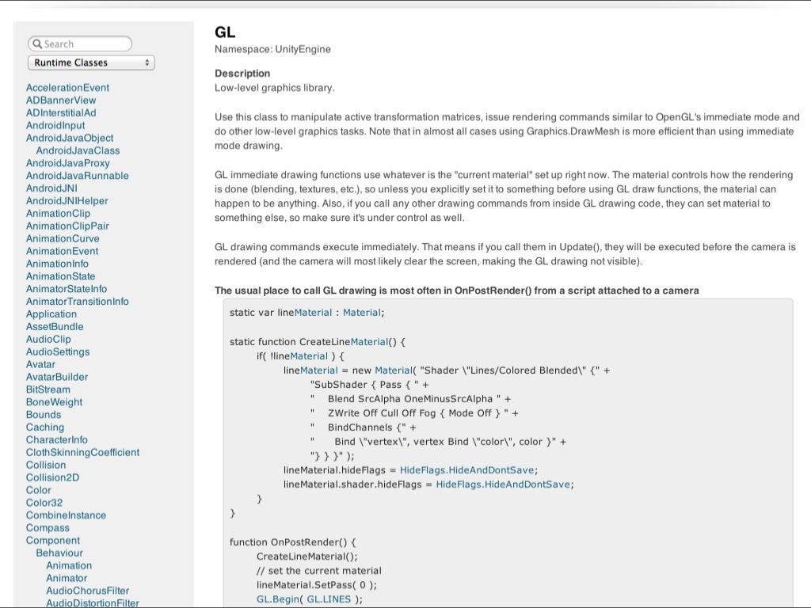
Task: Open AnimationEvent class page
Action: point(62,251)
